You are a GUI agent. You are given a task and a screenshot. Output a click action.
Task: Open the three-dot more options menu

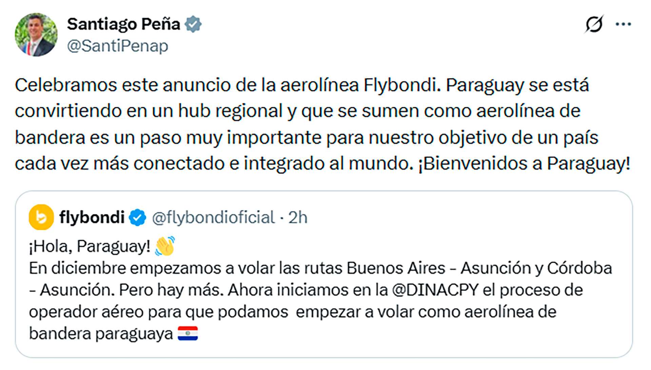click(x=623, y=24)
